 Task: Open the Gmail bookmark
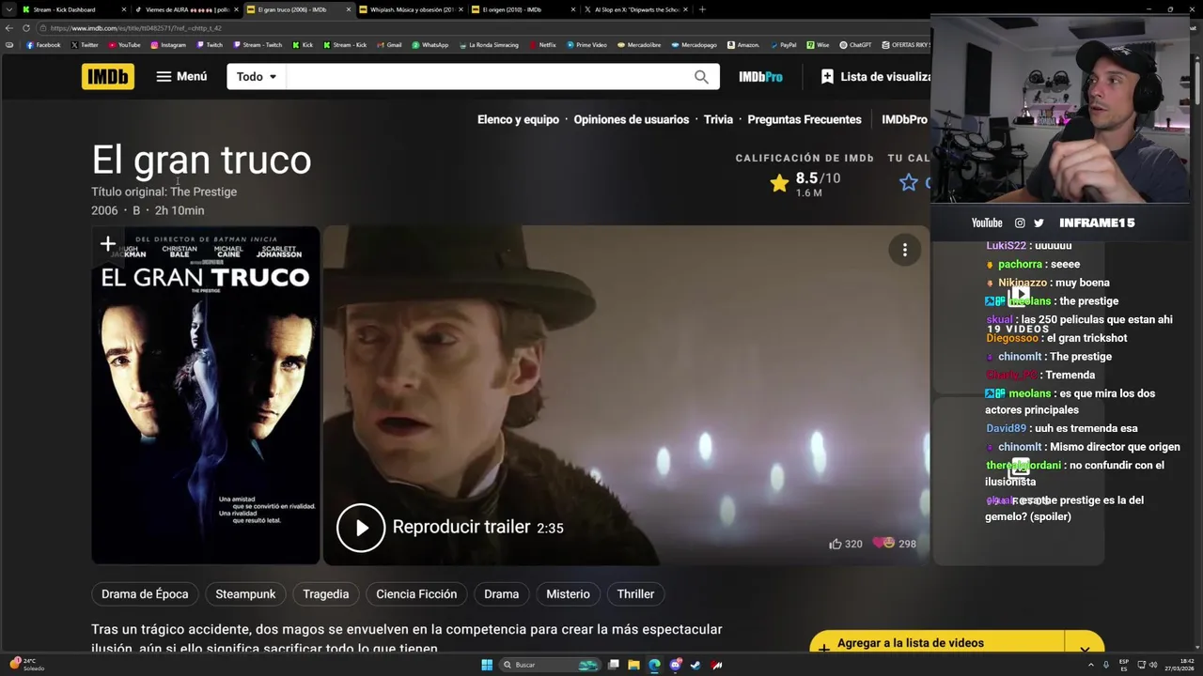[389, 45]
